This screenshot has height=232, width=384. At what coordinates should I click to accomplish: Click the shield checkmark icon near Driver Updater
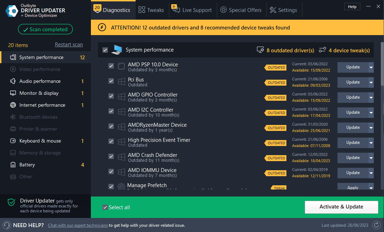coord(12,202)
